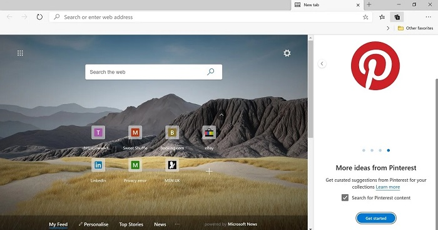Switch to the My Feed tab

click(x=58, y=224)
